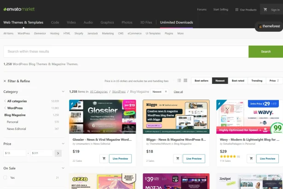Image resolution: width=283 pixels, height=189 pixels.
Task: Open the Start Selling link
Action: click(220, 9)
